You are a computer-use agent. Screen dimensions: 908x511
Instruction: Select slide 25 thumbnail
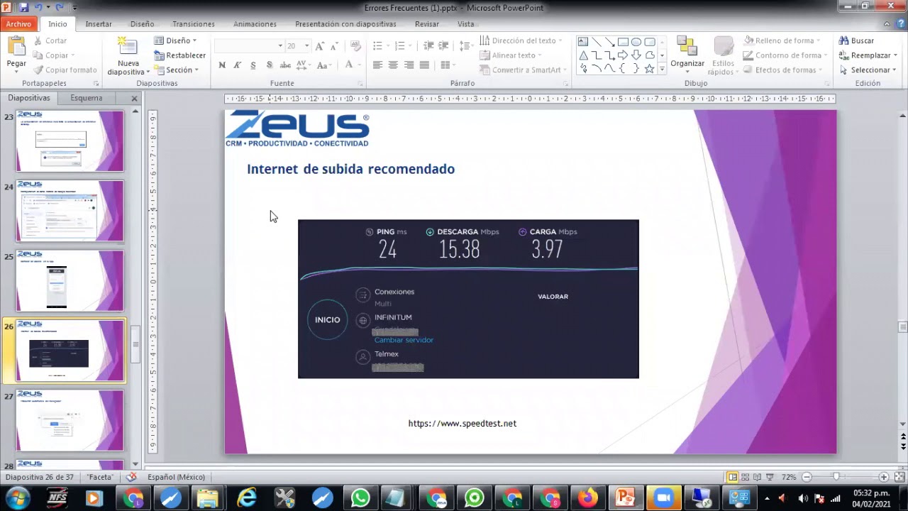(70, 280)
